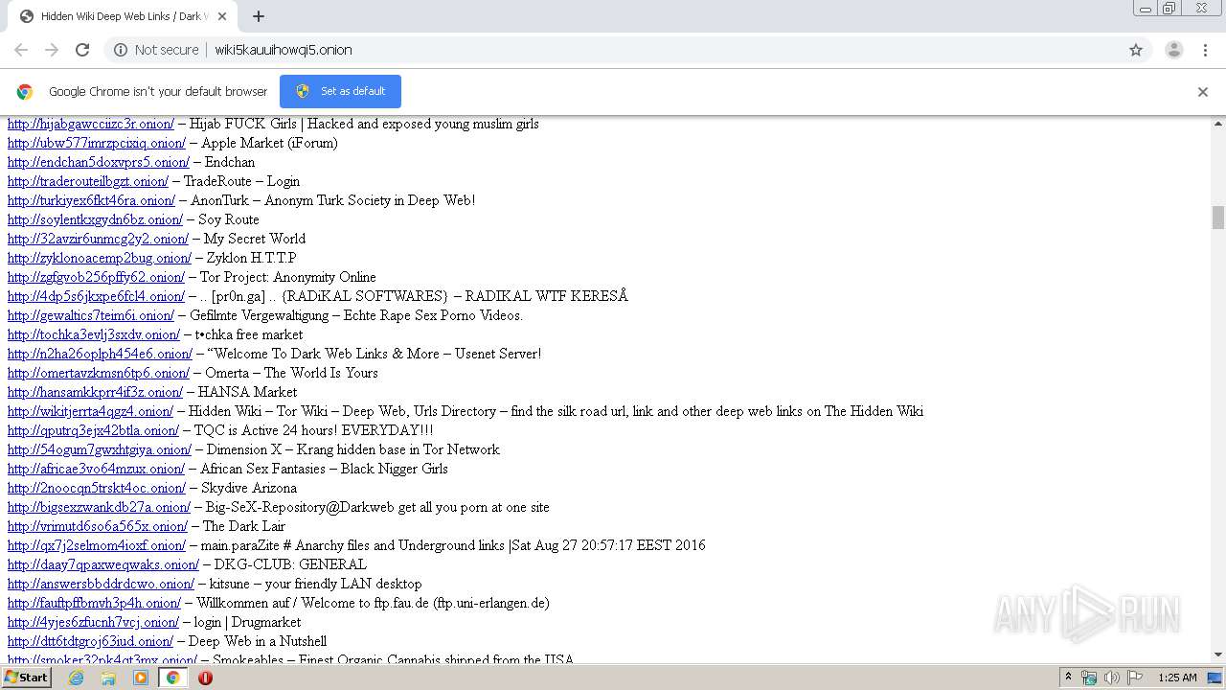Reload the current page

pyautogui.click(x=82, y=50)
